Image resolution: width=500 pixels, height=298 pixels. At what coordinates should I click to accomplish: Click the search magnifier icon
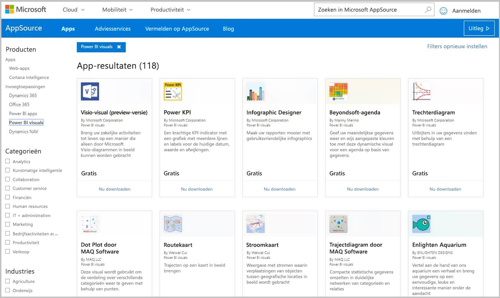[427, 10]
